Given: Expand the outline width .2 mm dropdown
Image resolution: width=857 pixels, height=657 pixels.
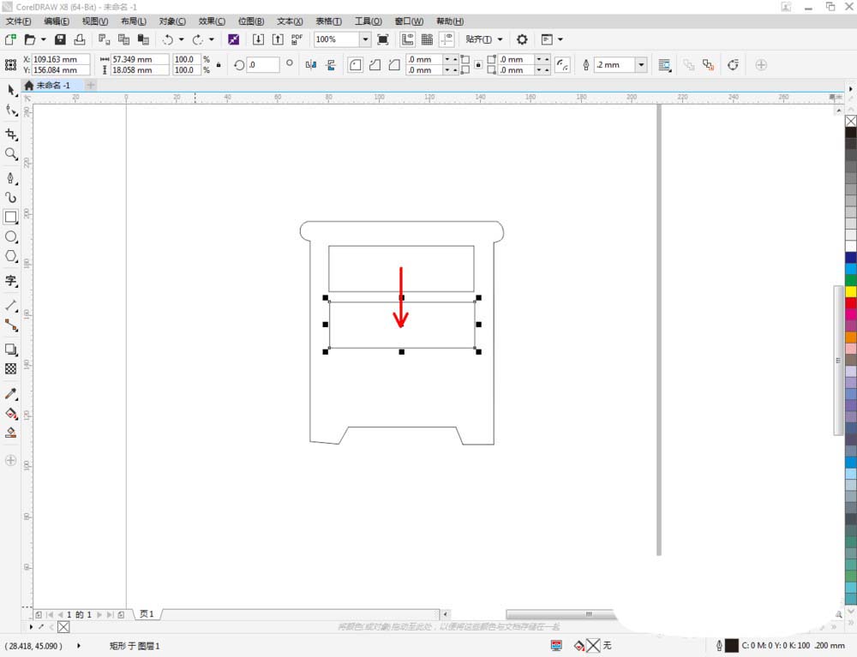Looking at the screenshot, I should (641, 64).
